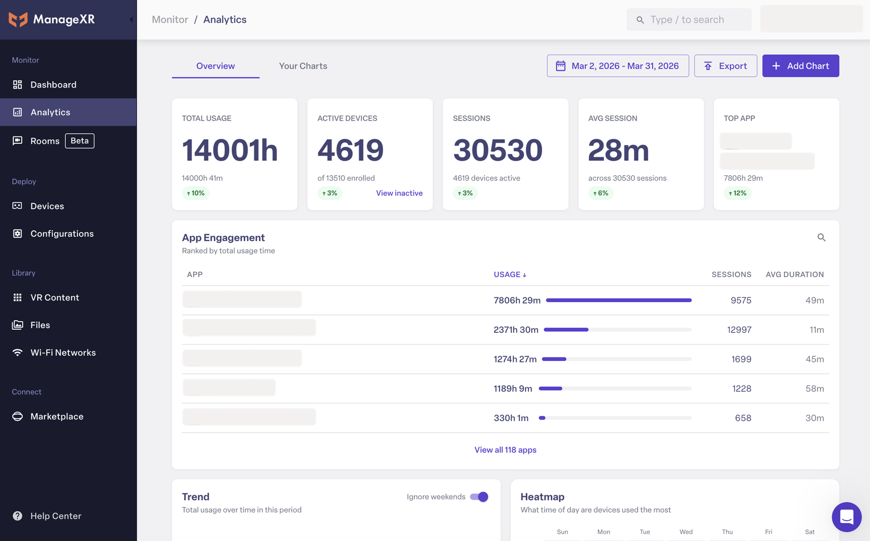The height and width of the screenshot is (541, 870).
Task: Search apps with App Engagement magnifier icon
Action: click(821, 237)
